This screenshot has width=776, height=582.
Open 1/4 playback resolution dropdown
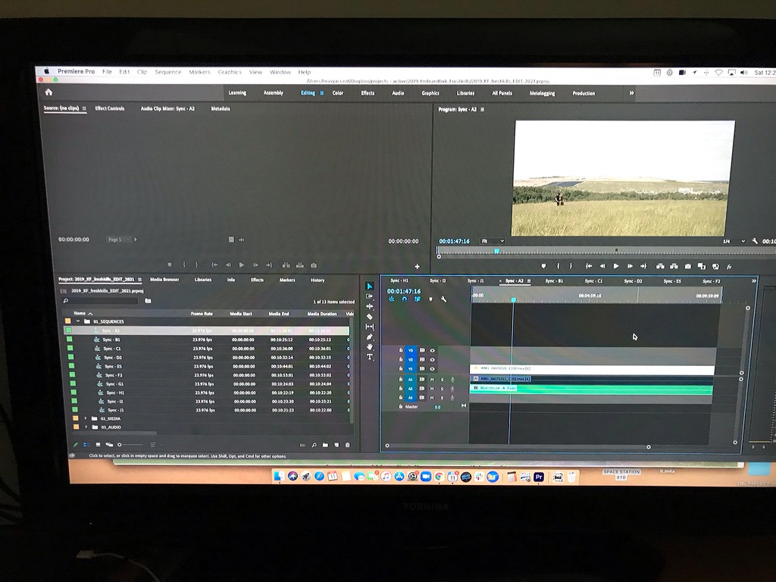pos(734,241)
